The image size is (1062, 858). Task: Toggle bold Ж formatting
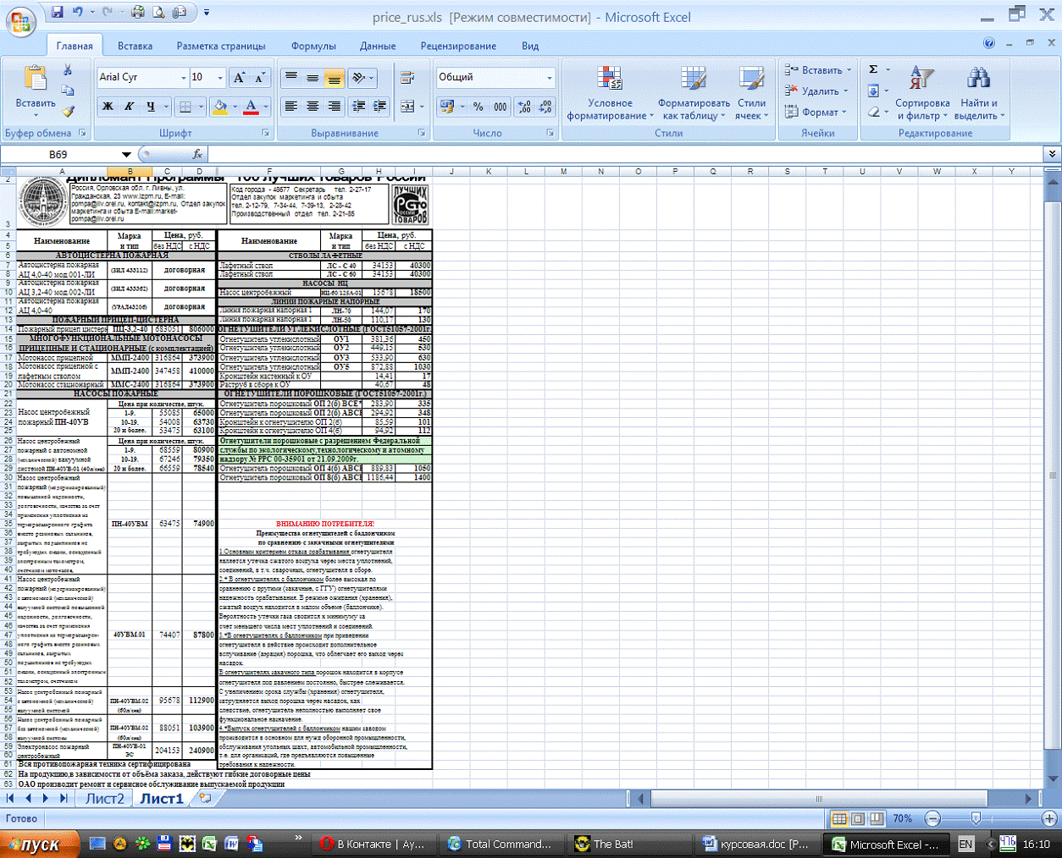click(x=108, y=107)
